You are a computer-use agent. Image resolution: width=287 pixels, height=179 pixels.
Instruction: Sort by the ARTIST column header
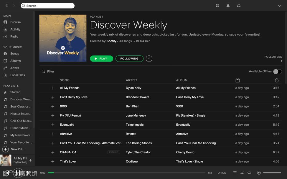point(131,80)
